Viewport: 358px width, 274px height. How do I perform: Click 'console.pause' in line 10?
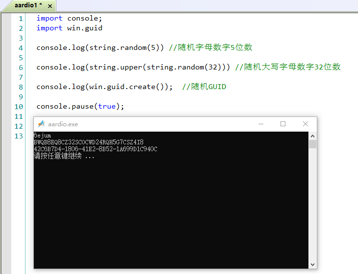(65, 106)
